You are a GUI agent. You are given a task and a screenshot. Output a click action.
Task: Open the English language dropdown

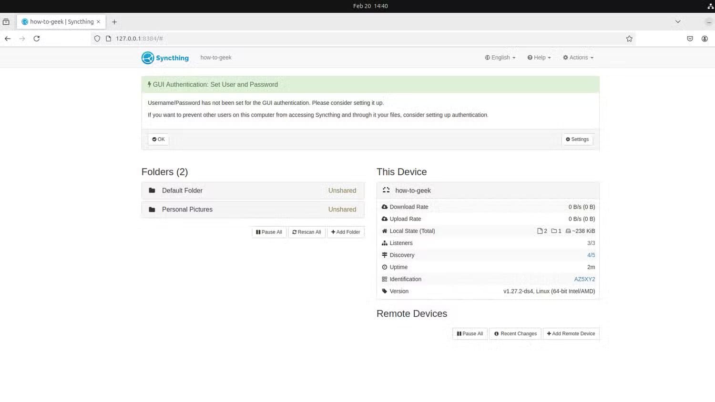click(x=500, y=58)
